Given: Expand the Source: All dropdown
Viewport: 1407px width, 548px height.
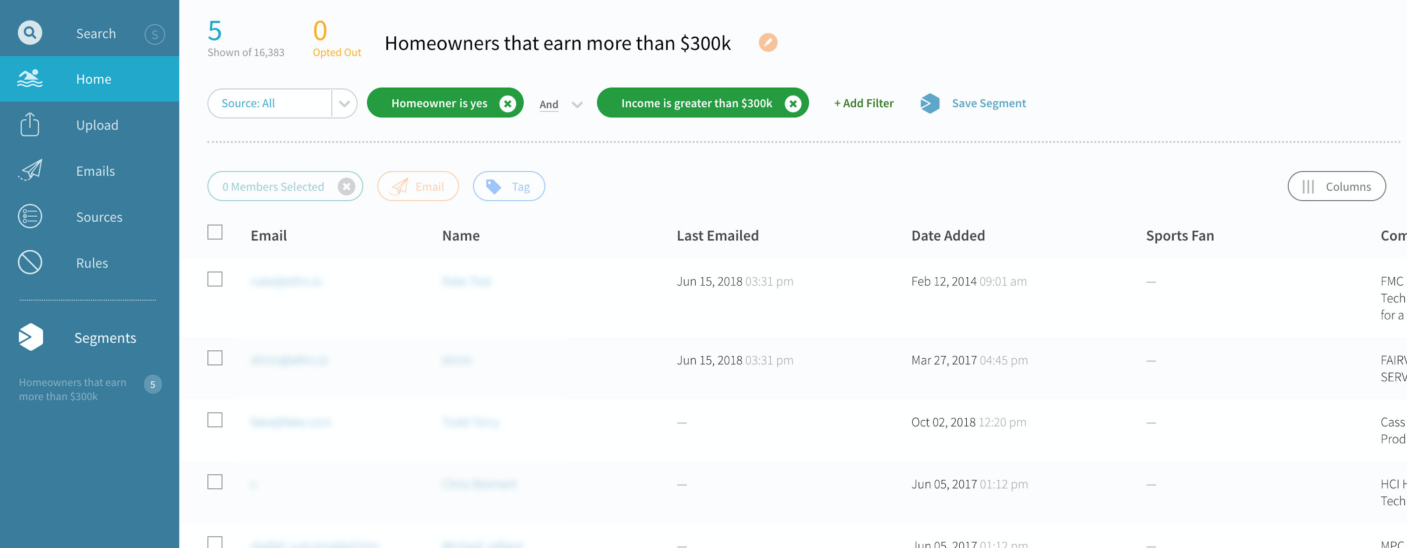Looking at the screenshot, I should [x=344, y=103].
